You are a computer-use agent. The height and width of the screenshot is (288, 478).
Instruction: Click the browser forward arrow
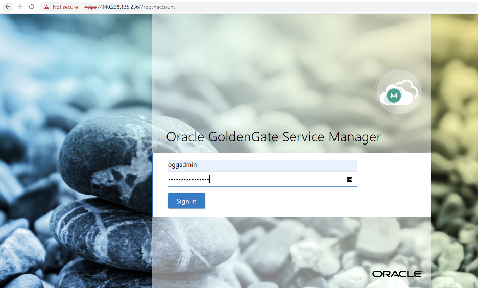point(19,7)
